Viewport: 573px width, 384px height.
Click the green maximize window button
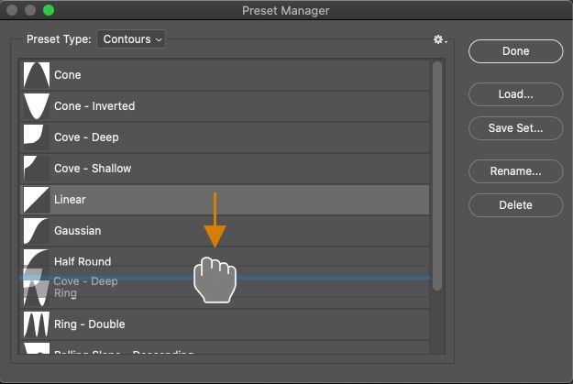pyautogui.click(x=49, y=11)
